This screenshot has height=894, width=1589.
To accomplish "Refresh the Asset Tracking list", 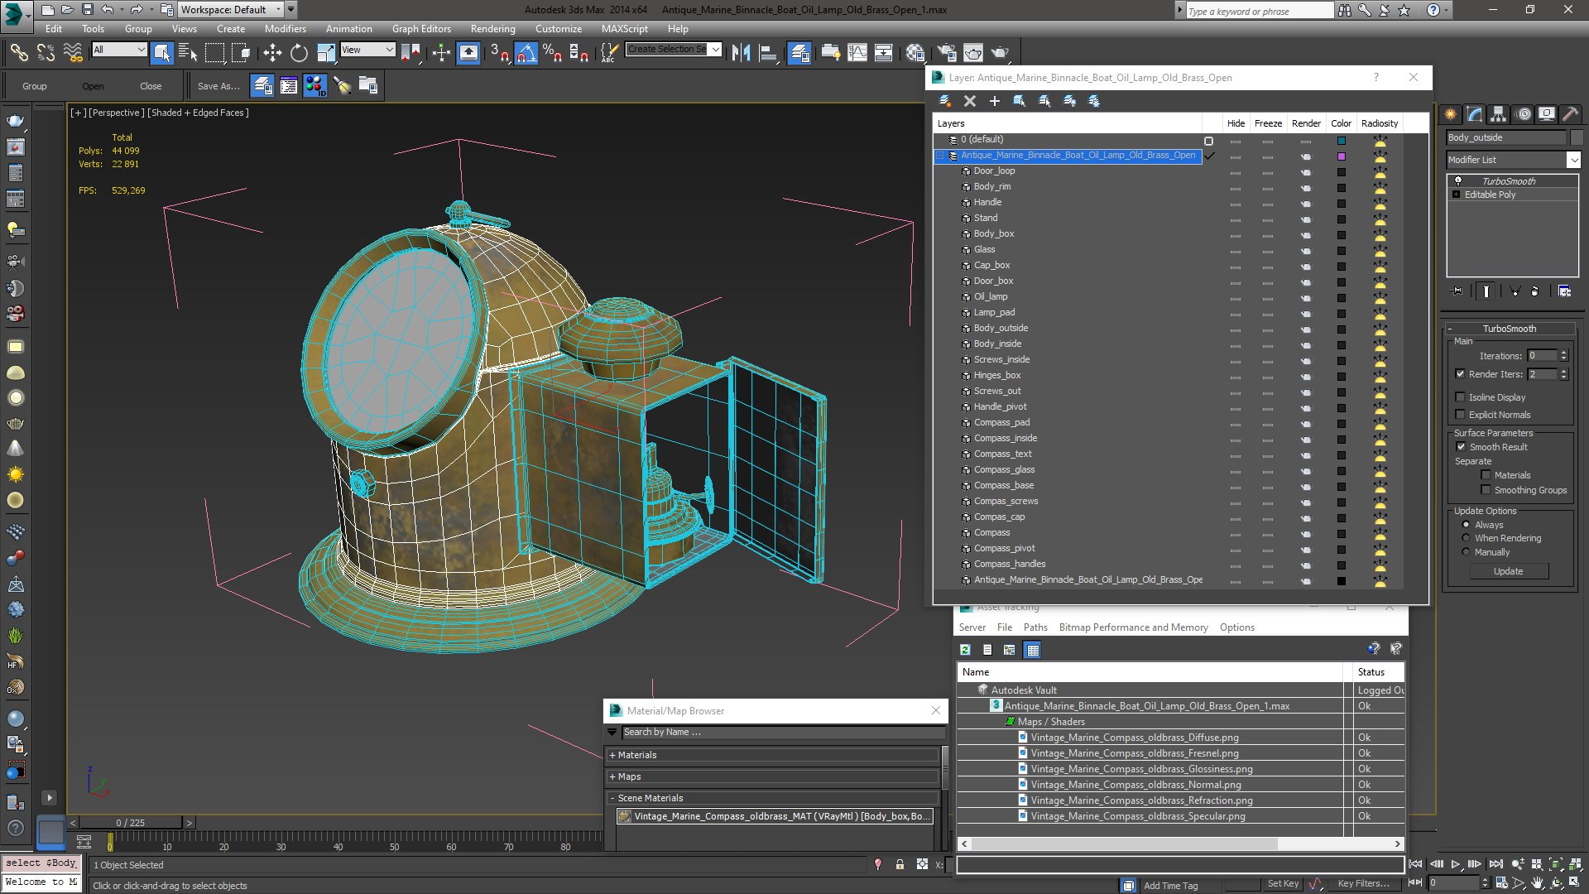I will click(x=965, y=650).
